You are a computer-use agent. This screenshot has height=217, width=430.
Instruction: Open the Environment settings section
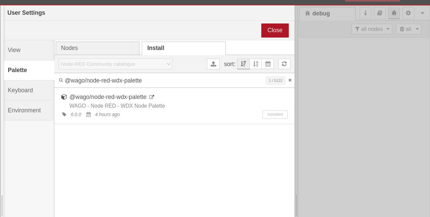pos(29,110)
